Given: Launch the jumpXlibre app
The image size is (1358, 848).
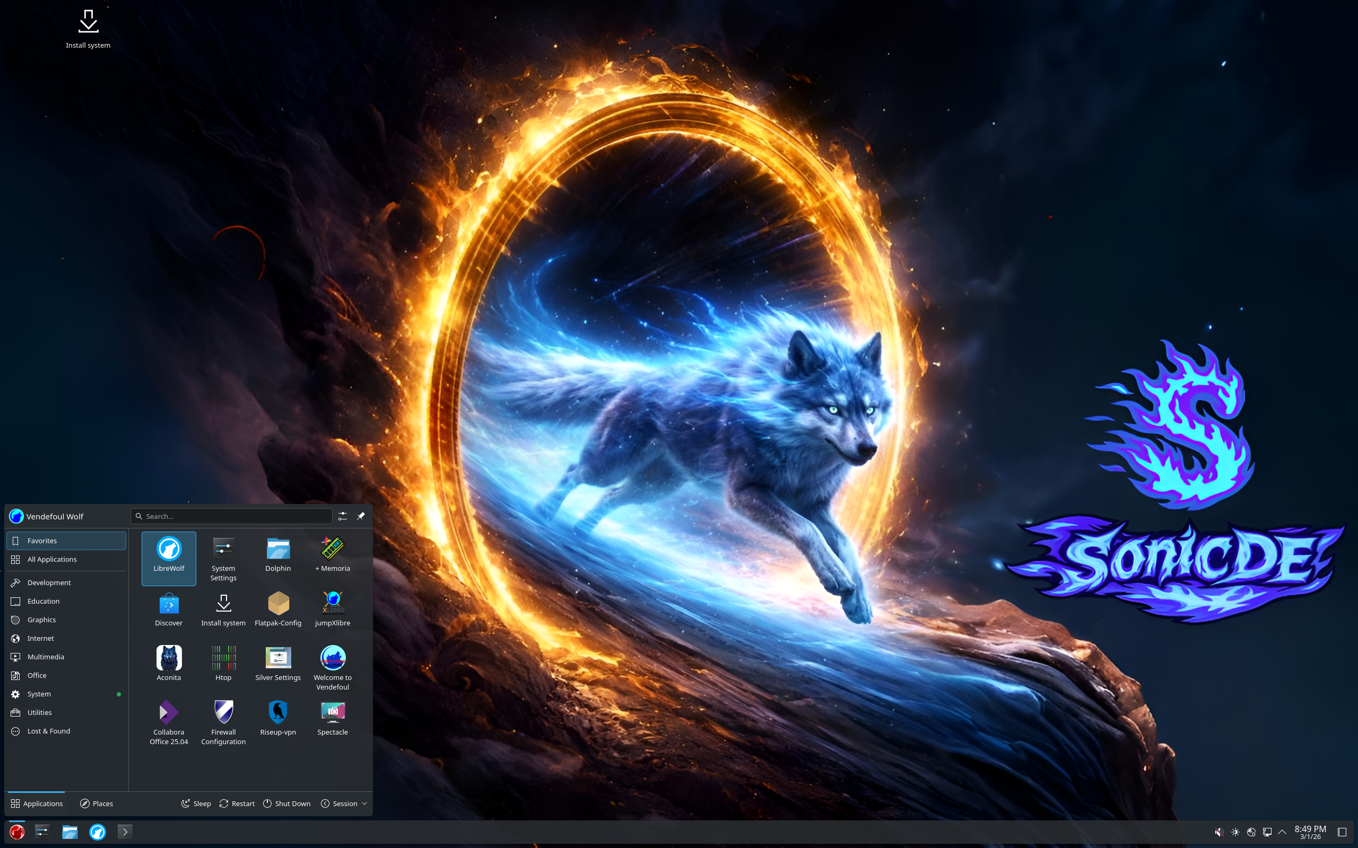Looking at the screenshot, I should [332, 609].
